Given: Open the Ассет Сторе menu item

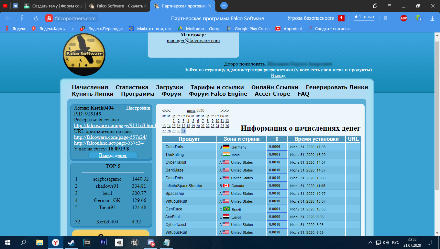Looking at the screenshot, I should [272, 94].
